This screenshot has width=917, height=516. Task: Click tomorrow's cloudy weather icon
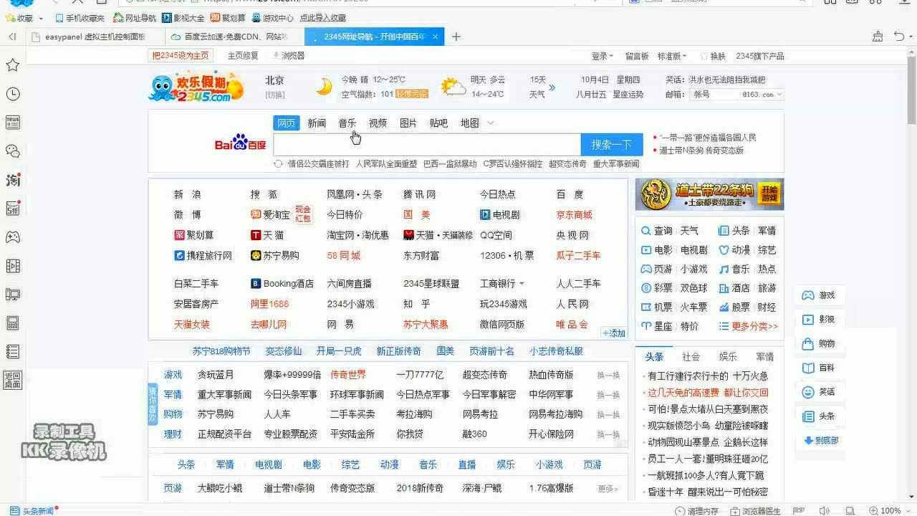click(453, 87)
